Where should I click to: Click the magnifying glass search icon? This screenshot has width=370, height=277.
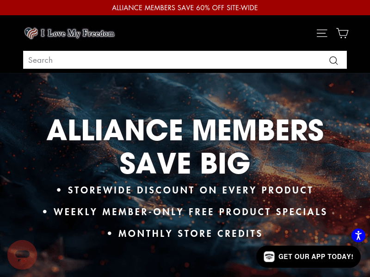pos(333,60)
